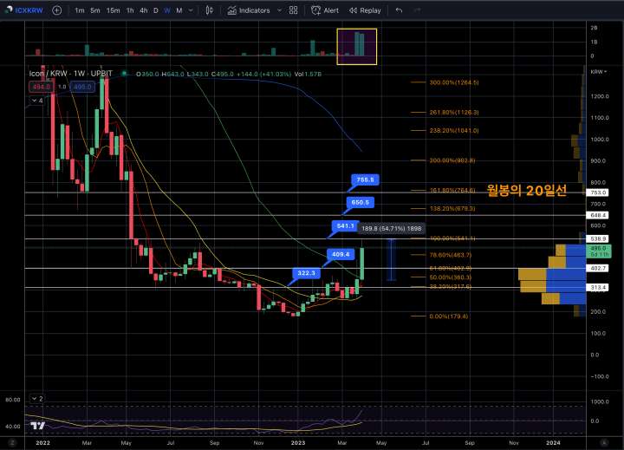This screenshot has width=624, height=450.
Task: Click the TradingView logo in lower pane
Action: (38, 426)
